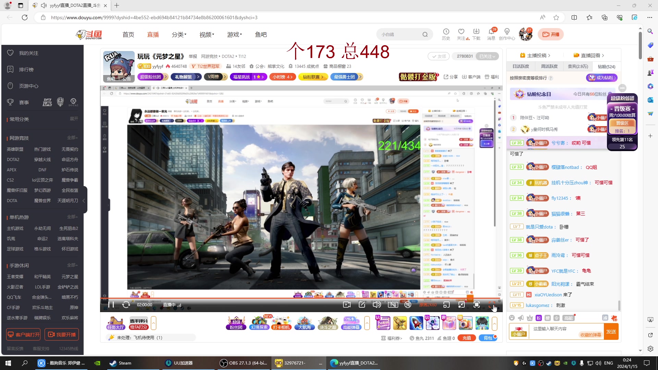Open 消息 message notifications

pos(491,34)
